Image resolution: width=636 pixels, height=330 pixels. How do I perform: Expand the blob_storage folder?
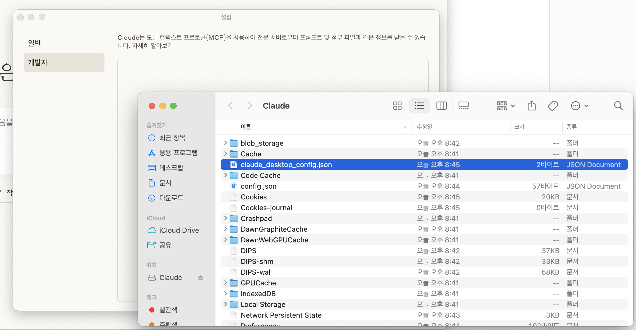tap(225, 143)
